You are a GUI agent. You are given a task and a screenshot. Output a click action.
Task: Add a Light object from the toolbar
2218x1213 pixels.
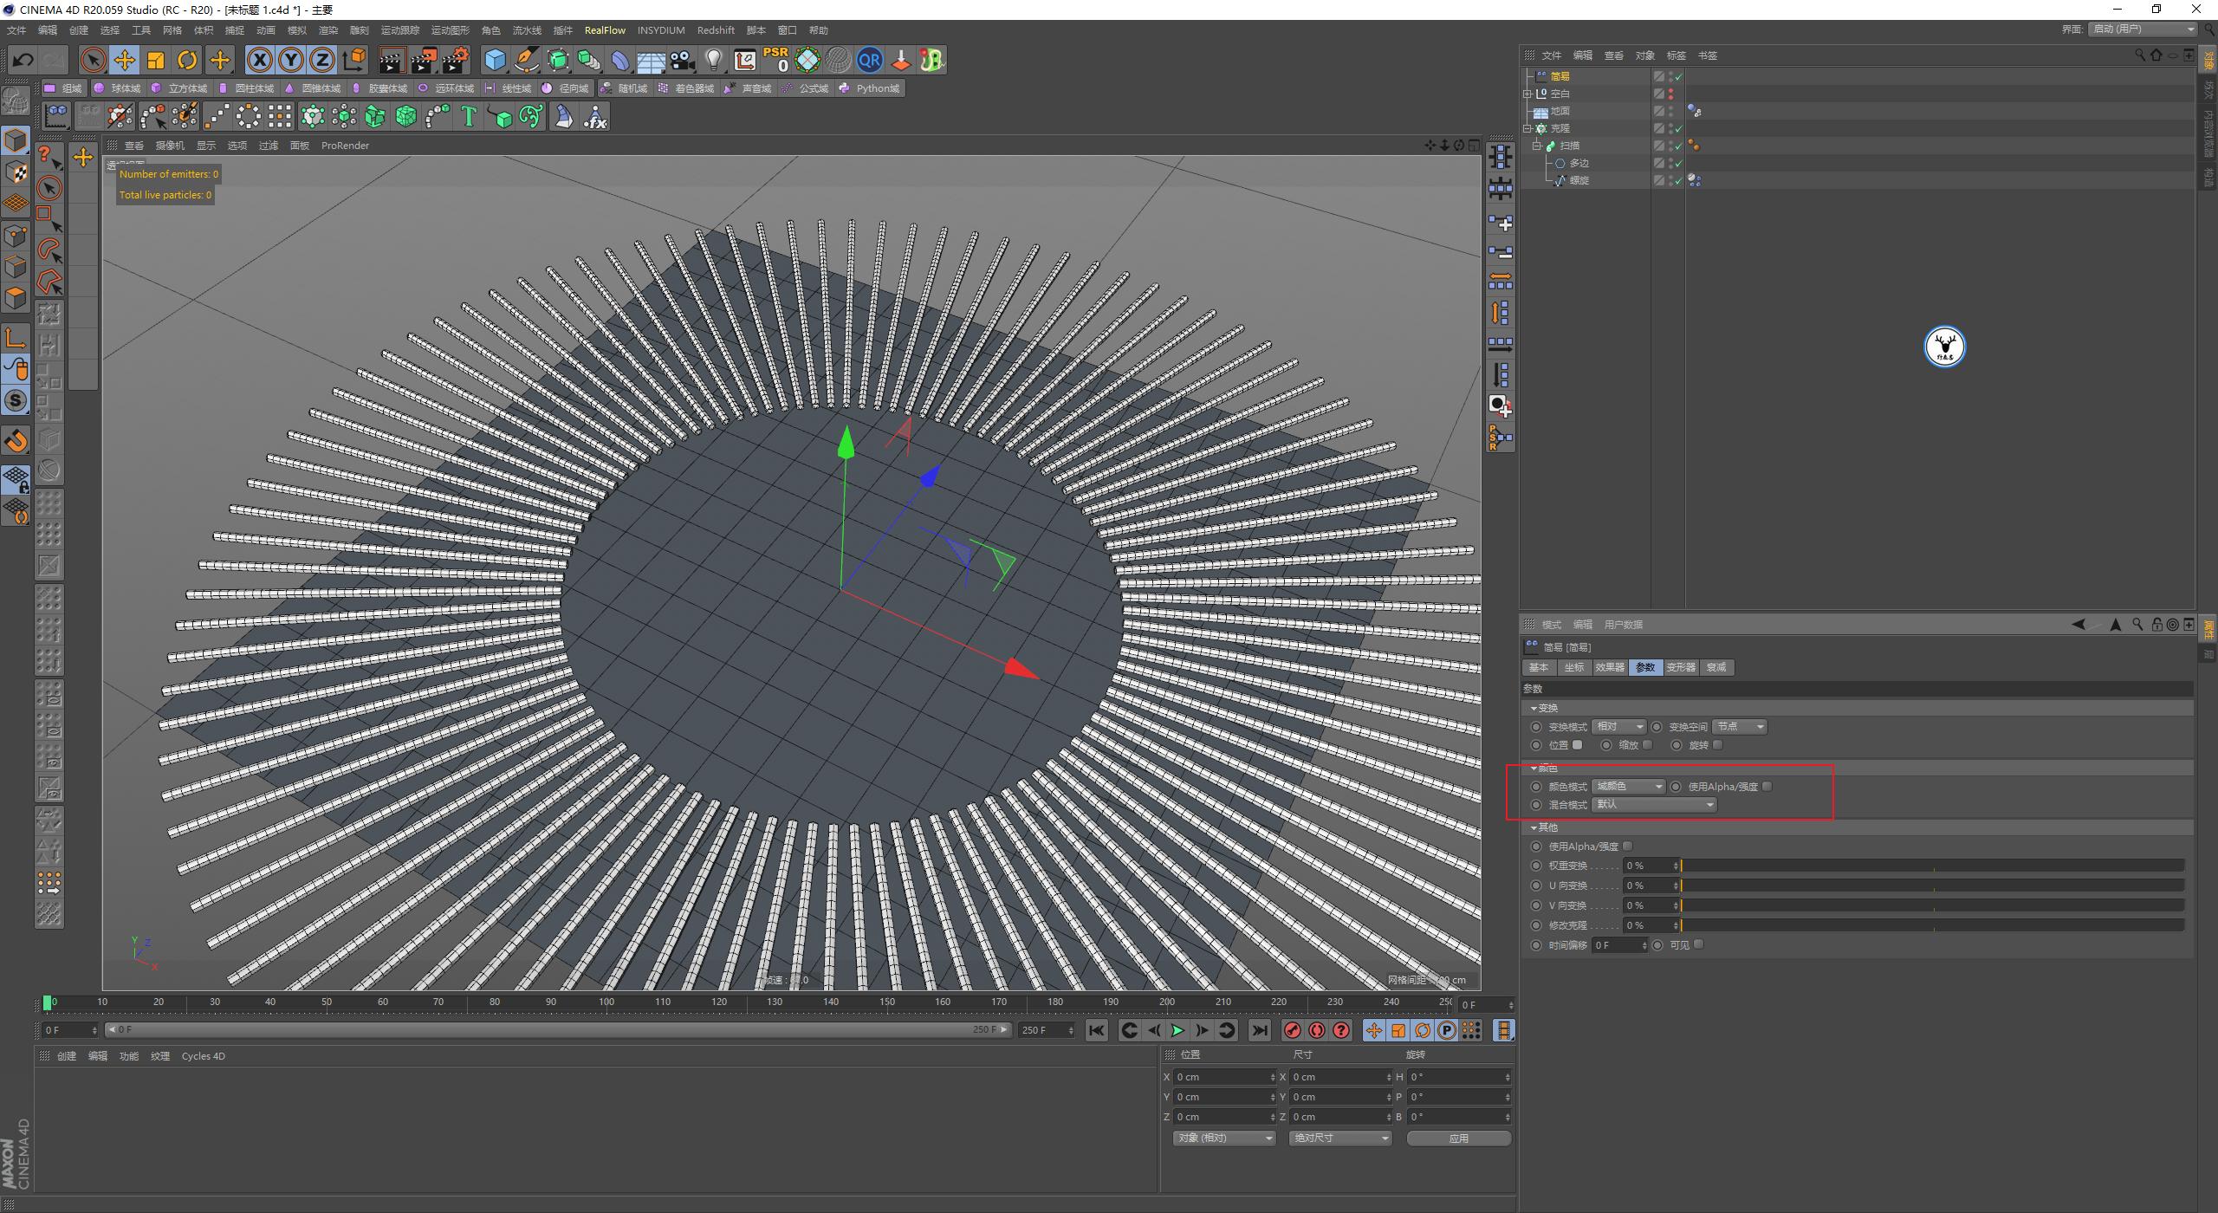pos(714,60)
